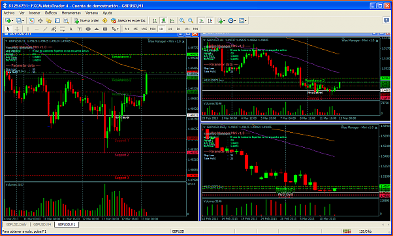Open the Strategy Tester magnifier icon

[66, 20]
